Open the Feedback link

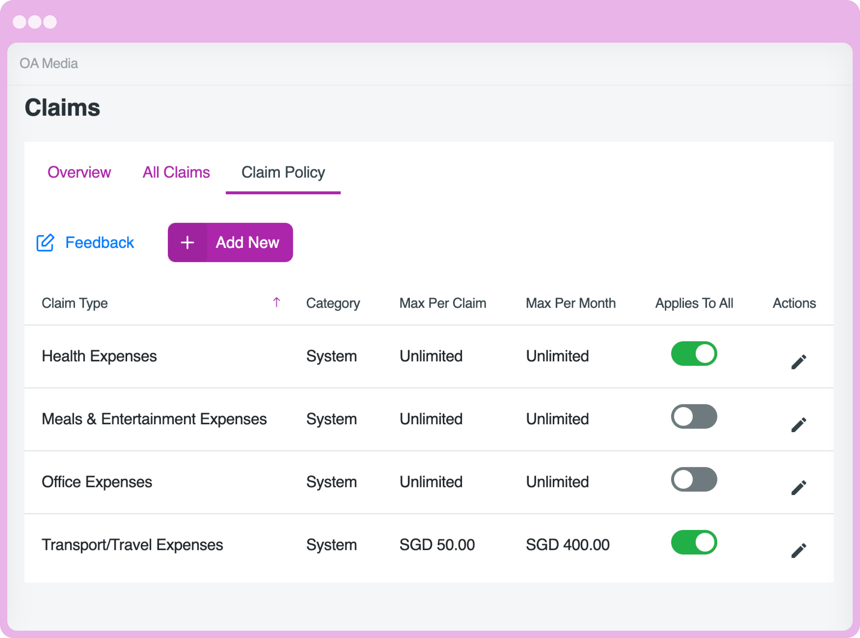pyautogui.click(x=100, y=243)
